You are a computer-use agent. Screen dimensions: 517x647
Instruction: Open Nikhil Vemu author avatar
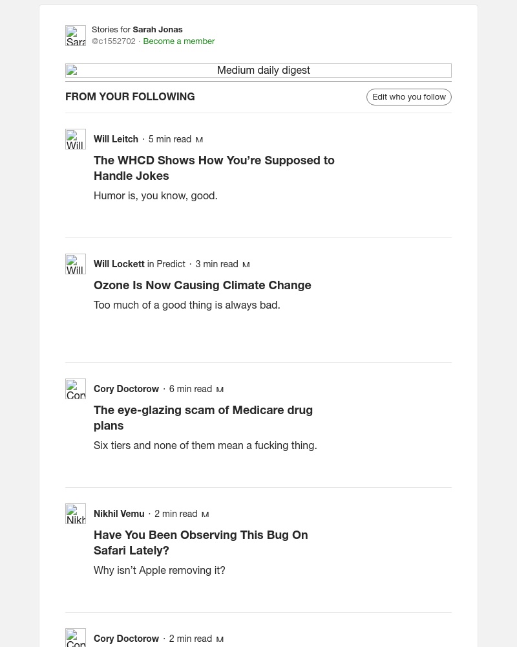click(x=76, y=514)
